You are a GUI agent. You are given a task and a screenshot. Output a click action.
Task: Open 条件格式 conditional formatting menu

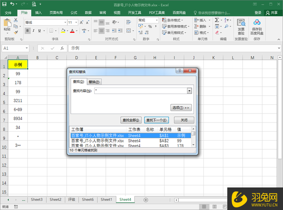172,20
